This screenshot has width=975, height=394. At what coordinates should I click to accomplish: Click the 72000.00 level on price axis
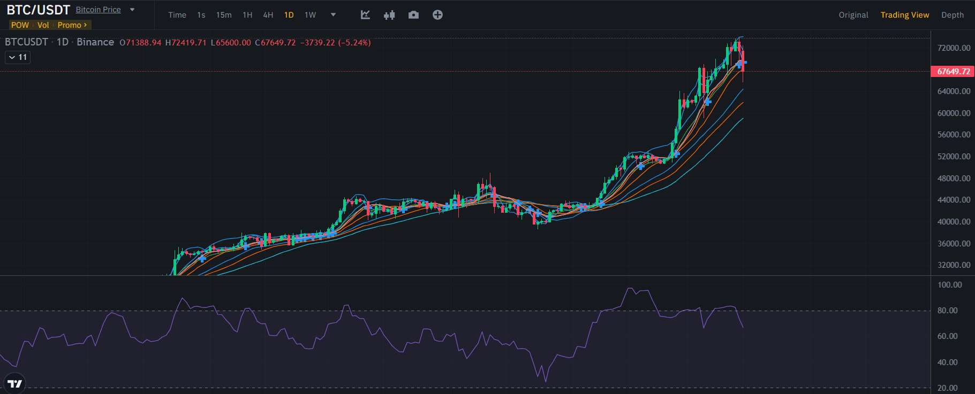click(954, 48)
